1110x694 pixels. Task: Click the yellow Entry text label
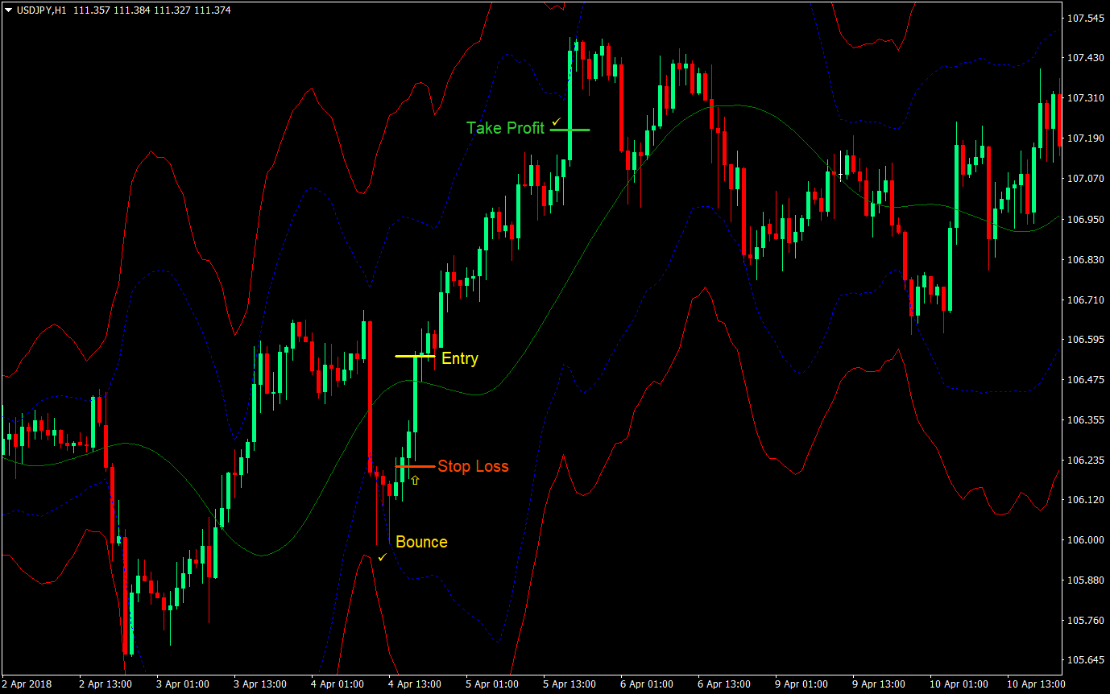coord(459,359)
